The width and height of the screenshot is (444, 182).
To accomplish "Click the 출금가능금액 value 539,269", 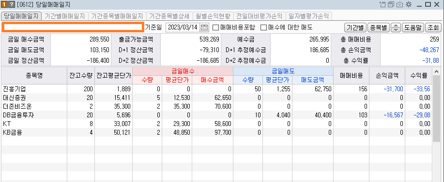I will click(209, 40).
